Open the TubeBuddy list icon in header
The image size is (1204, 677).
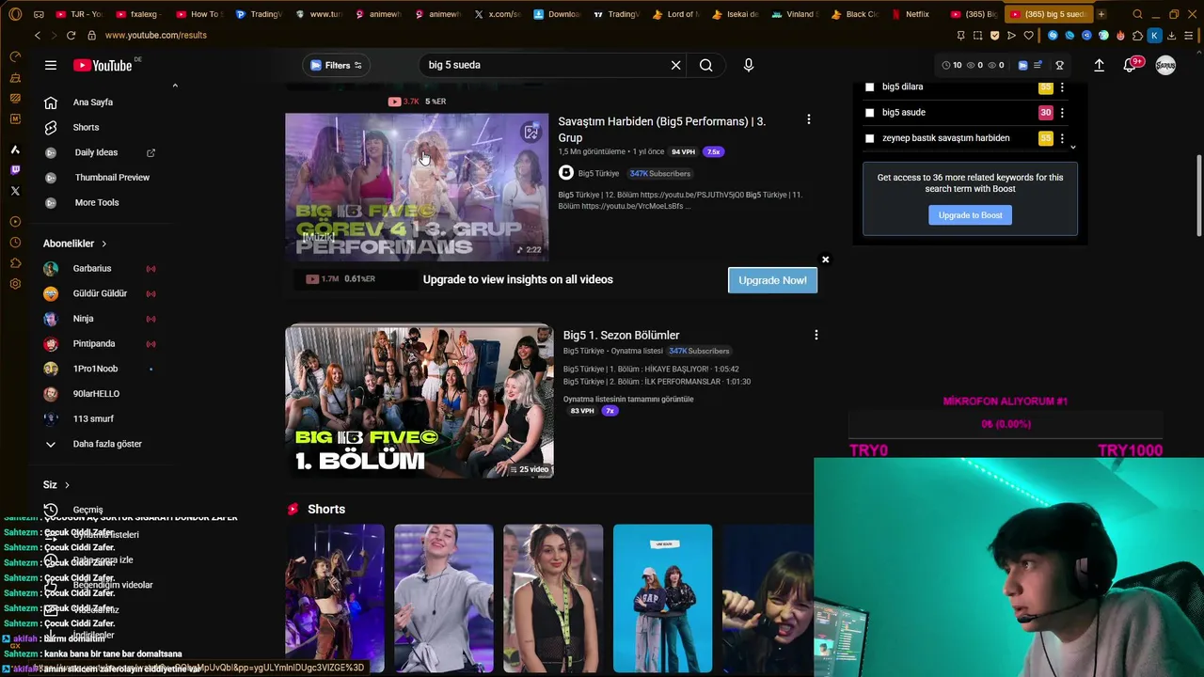[1038, 65]
